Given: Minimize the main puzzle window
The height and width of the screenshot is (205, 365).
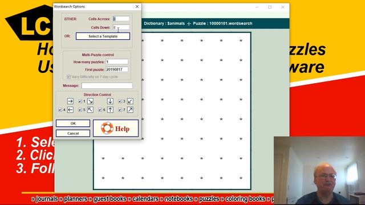Looking at the screenshot, I should point(257,7).
